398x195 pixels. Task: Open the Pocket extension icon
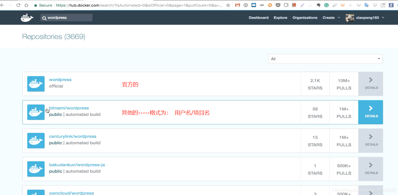pos(278,5)
